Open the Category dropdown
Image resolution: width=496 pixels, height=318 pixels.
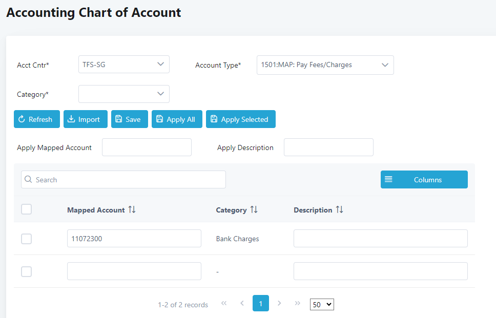pos(123,94)
